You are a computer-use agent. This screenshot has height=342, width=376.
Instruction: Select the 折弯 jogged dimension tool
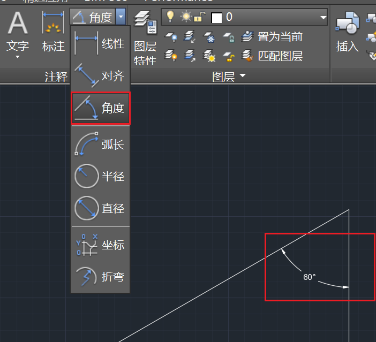pos(100,277)
